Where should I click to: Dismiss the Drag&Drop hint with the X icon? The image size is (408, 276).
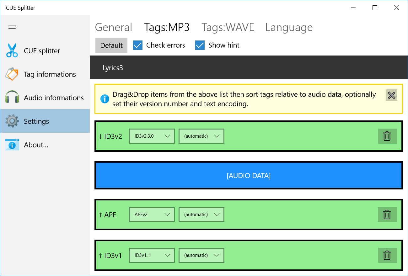click(391, 95)
